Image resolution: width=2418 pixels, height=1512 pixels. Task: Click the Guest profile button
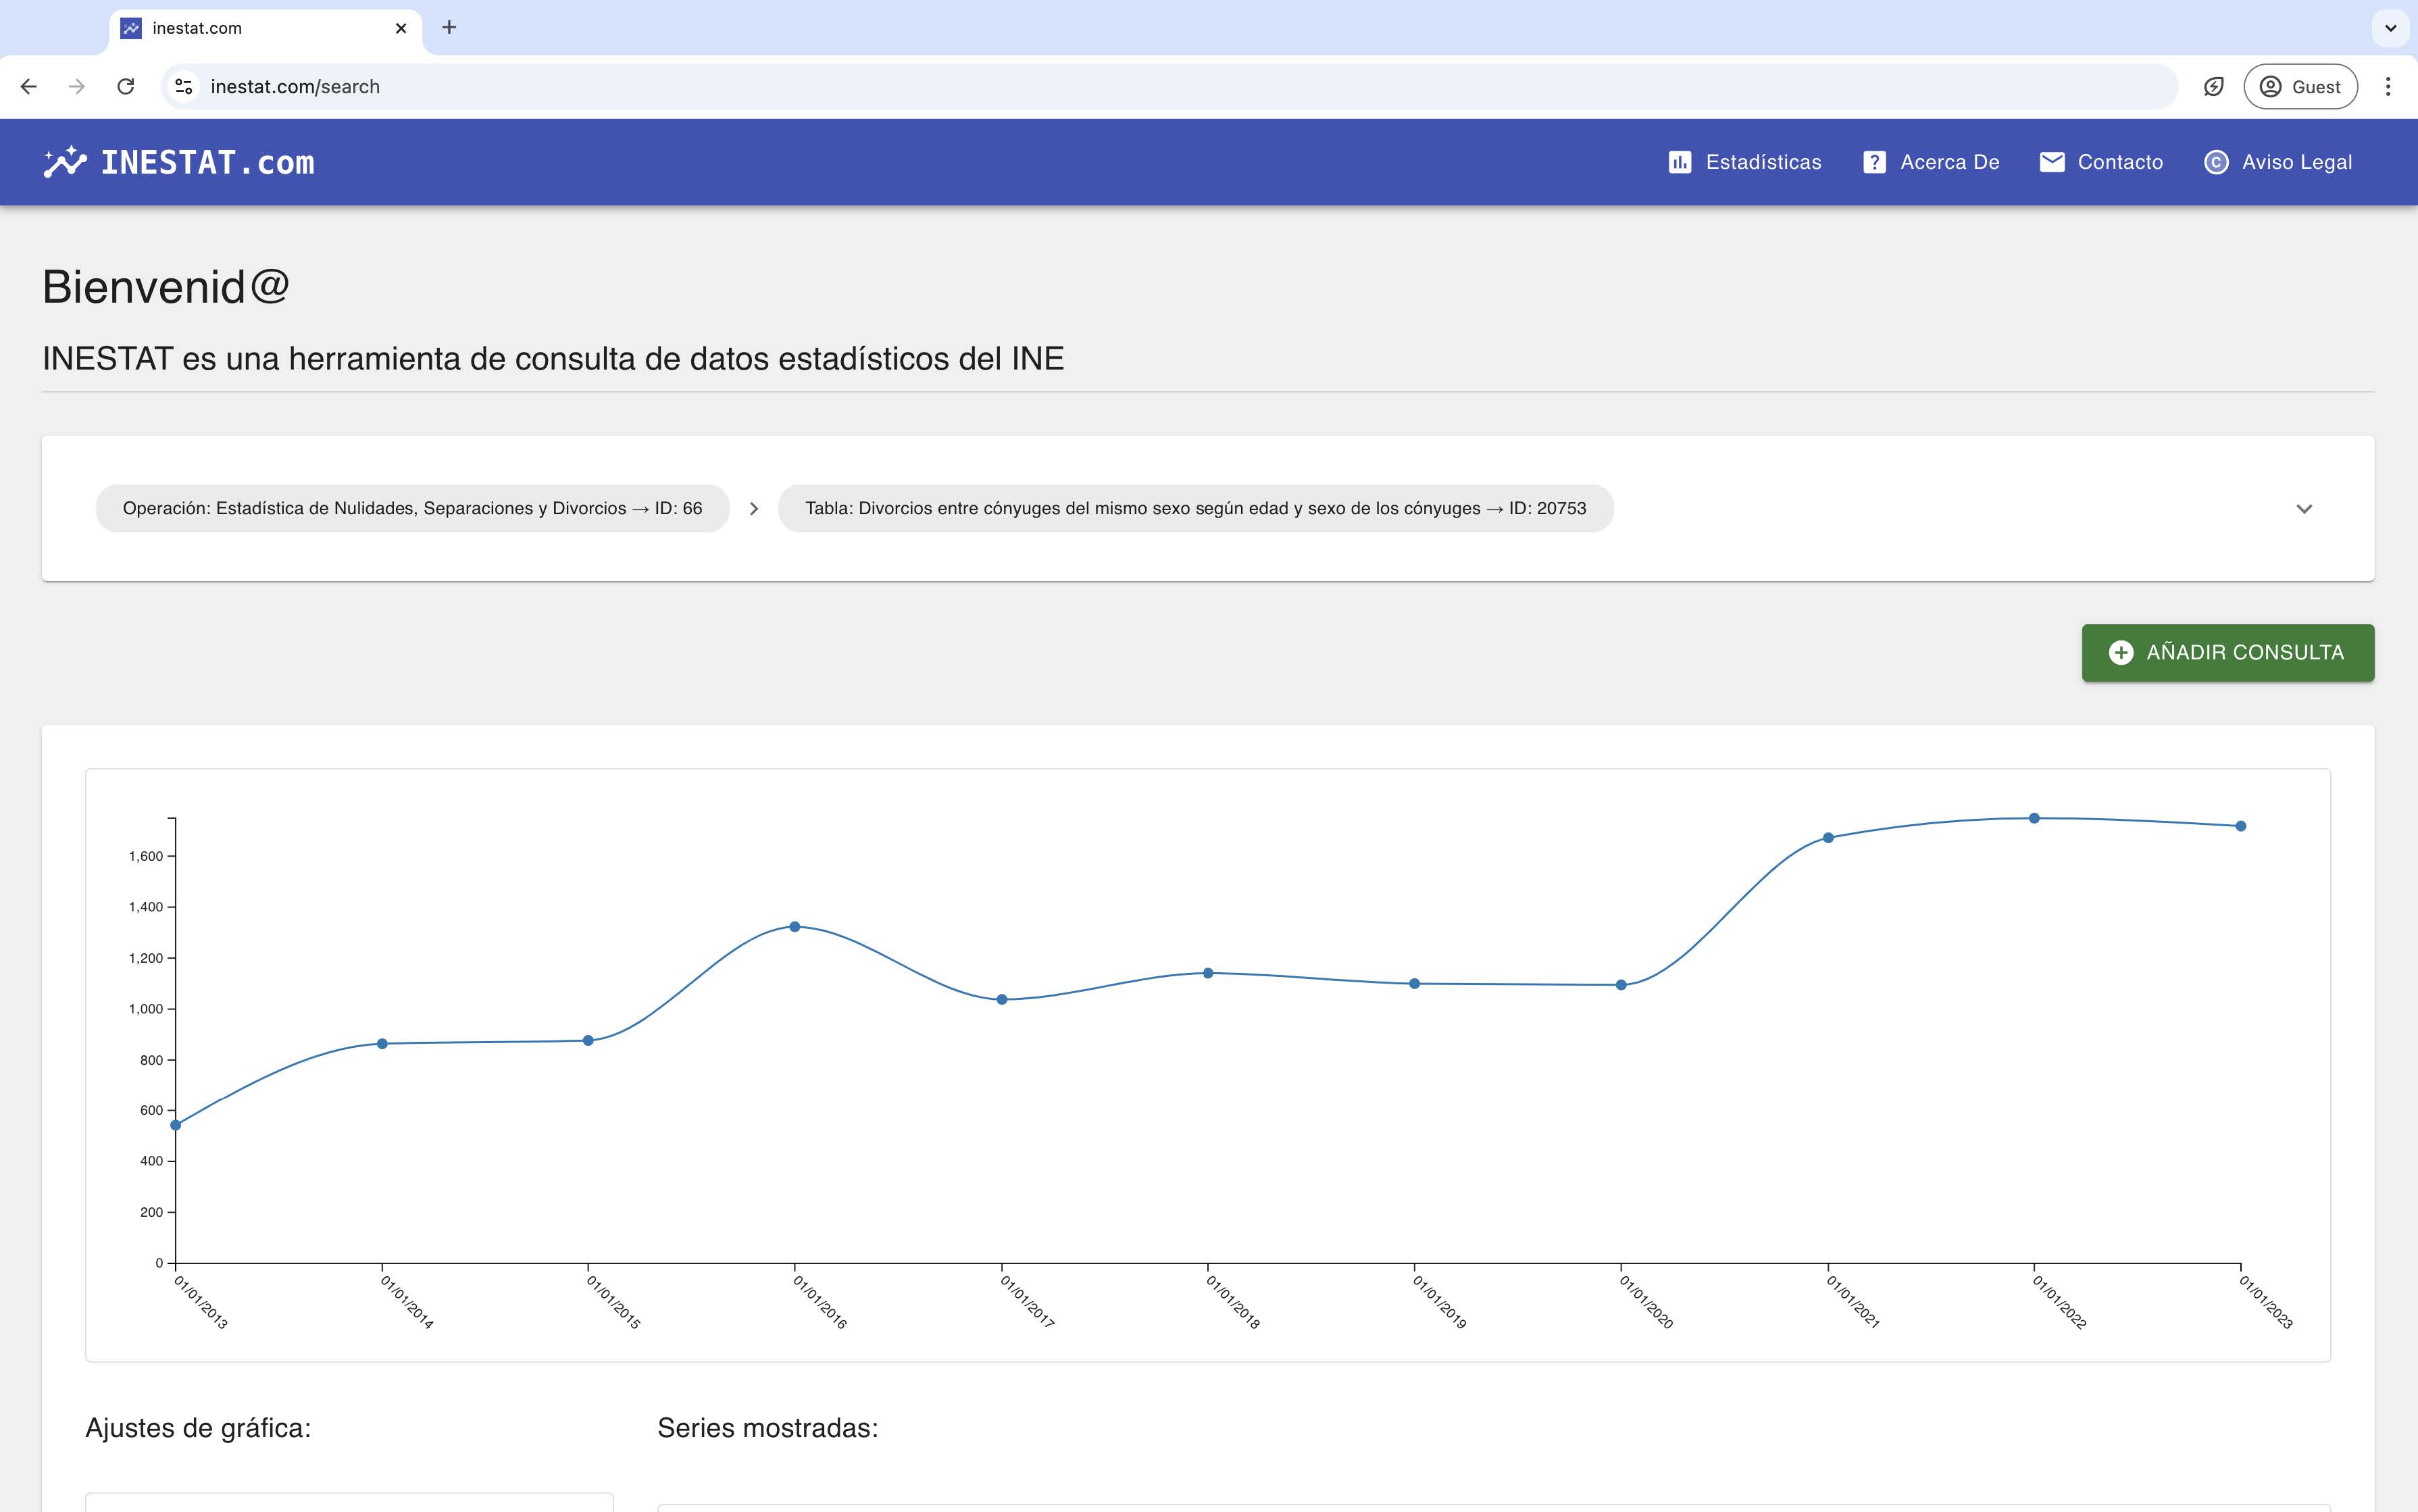(2300, 86)
